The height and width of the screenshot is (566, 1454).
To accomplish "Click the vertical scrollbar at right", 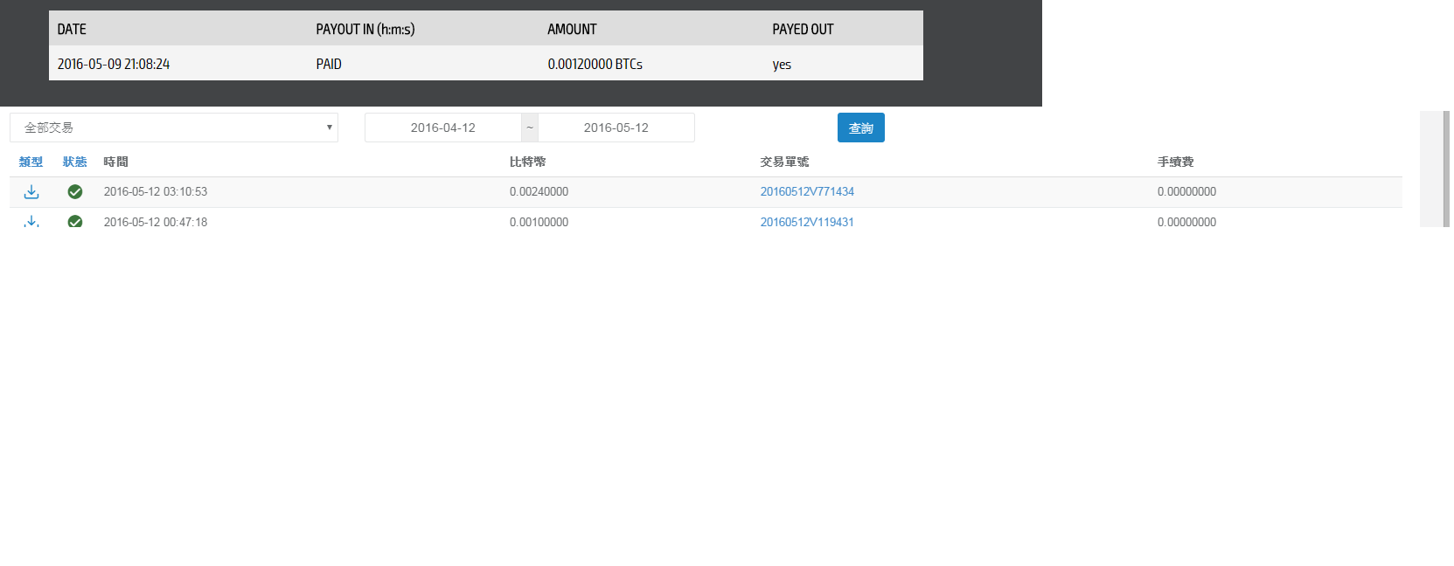I will coord(1446,169).
